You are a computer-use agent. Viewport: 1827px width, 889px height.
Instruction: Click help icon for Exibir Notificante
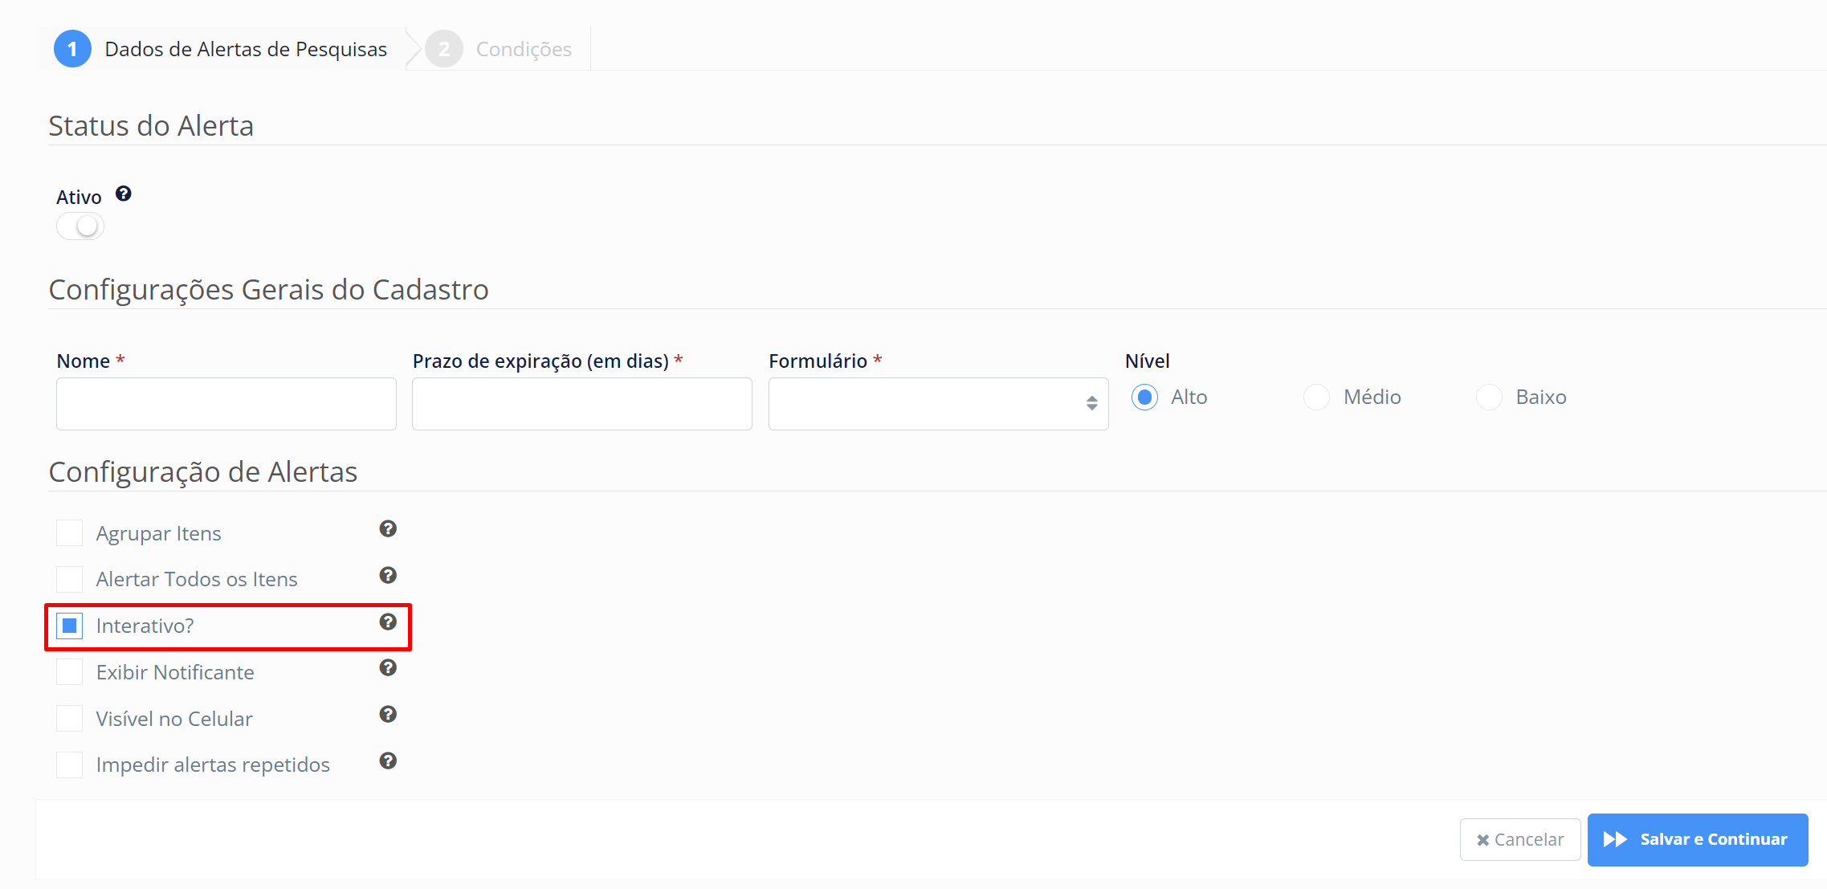pos(388,668)
